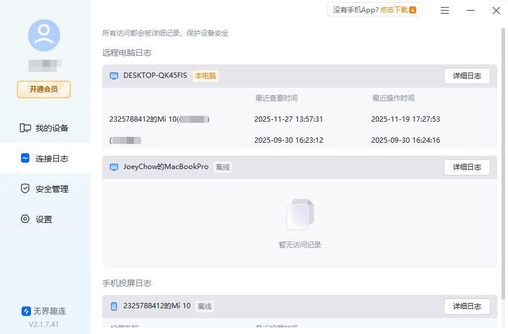Click the time 2025-11-27 13:57:31
Screen dimensions: 508x334
point(288,119)
